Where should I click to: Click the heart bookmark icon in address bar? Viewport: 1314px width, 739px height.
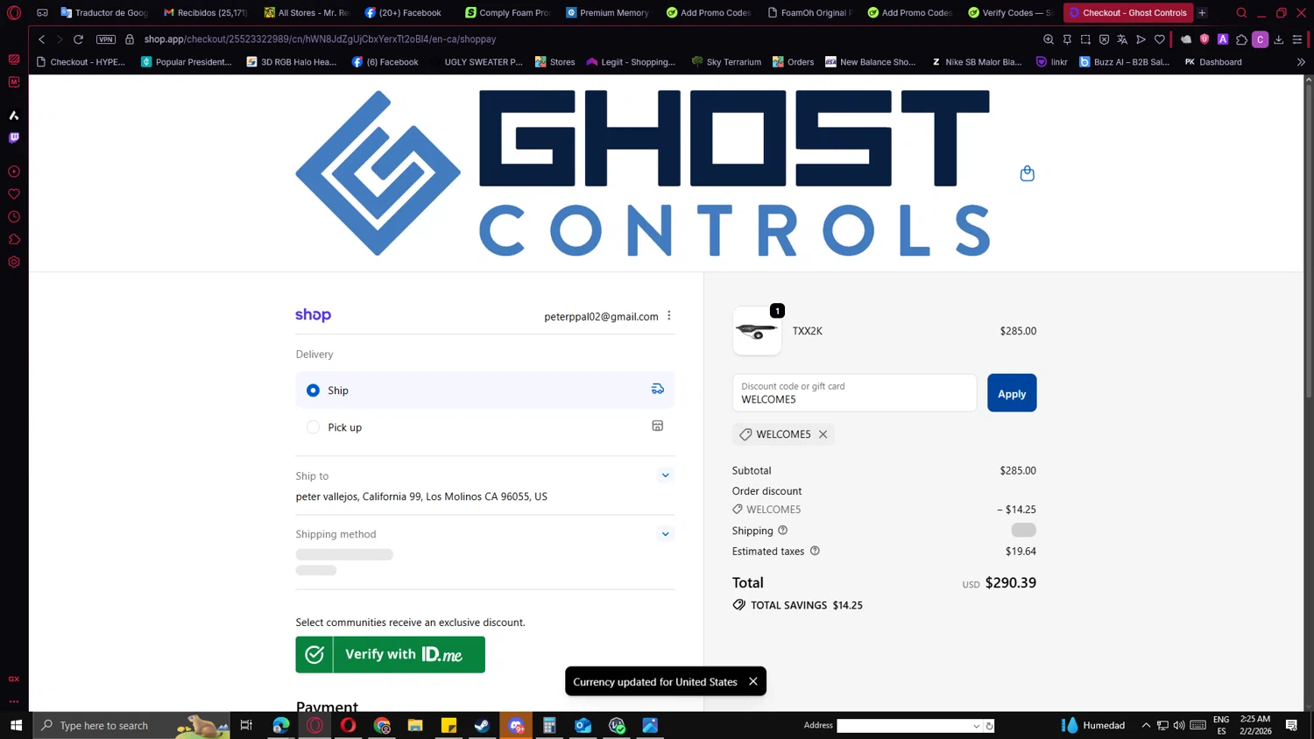point(1160,39)
